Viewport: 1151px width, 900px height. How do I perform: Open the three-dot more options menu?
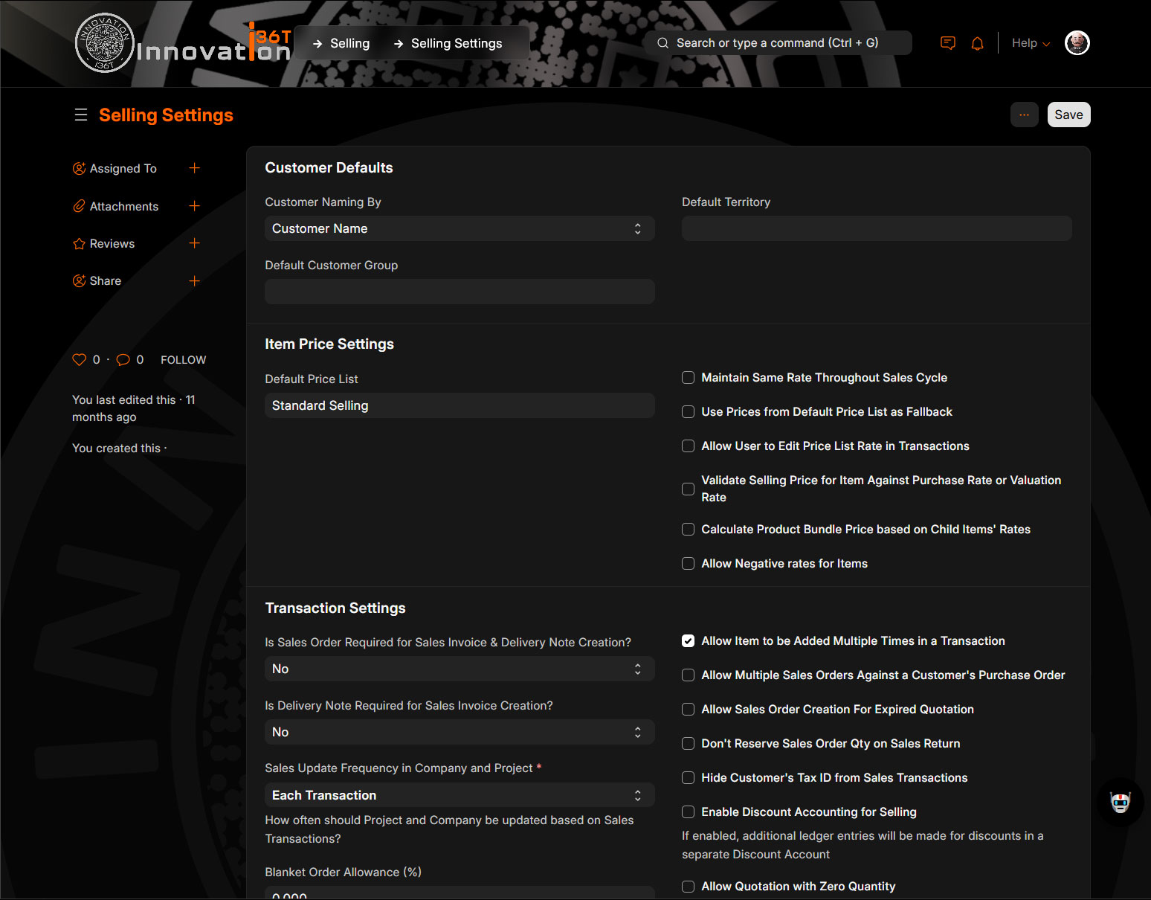(1024, 115)
